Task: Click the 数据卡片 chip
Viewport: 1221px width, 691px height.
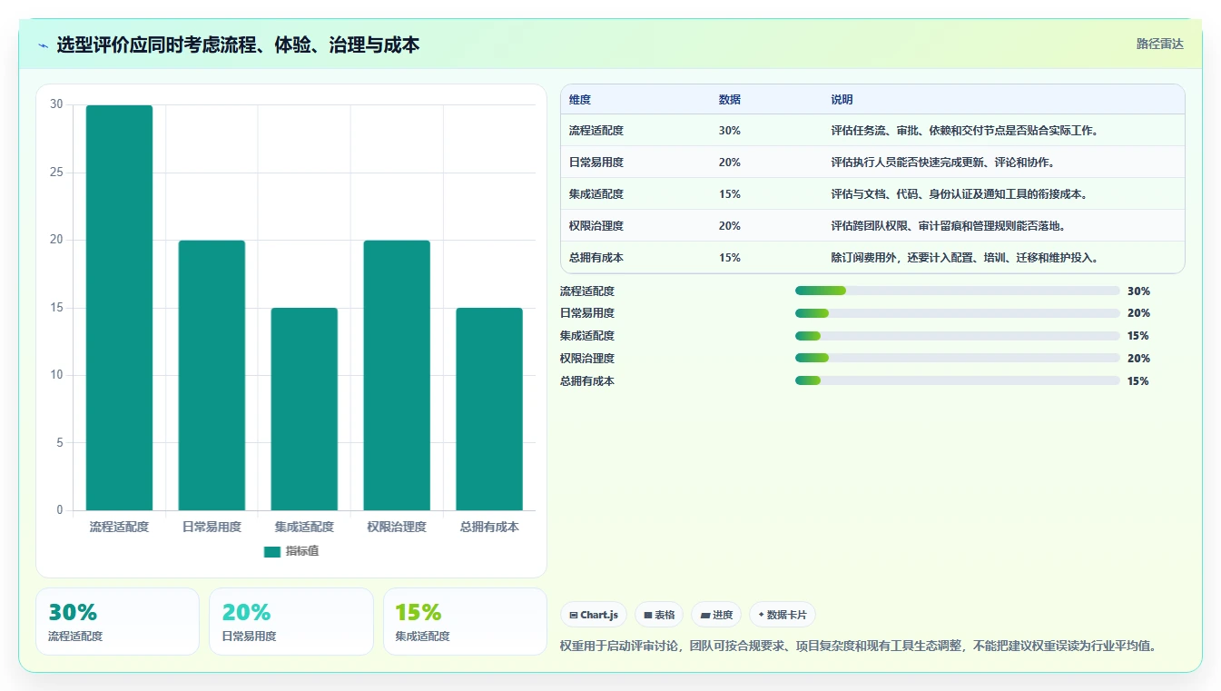Action: pos(782,615)
